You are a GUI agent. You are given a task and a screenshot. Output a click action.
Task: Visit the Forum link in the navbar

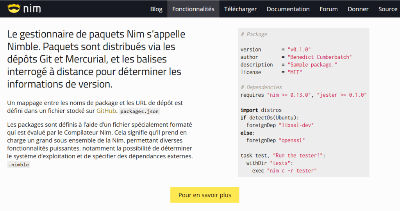coord(329,9)
